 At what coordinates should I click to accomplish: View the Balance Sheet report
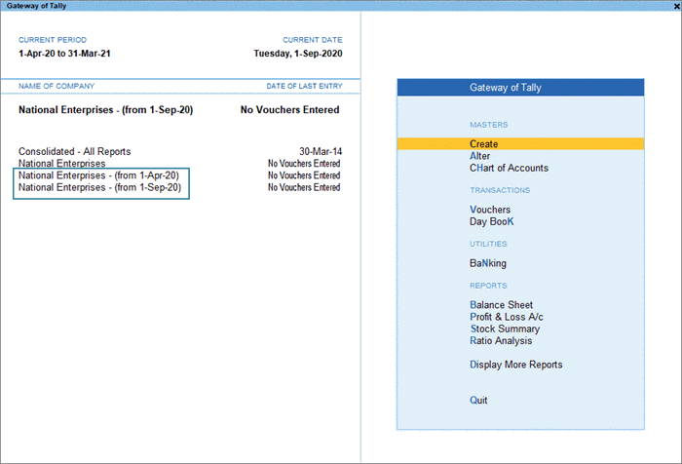501,305
